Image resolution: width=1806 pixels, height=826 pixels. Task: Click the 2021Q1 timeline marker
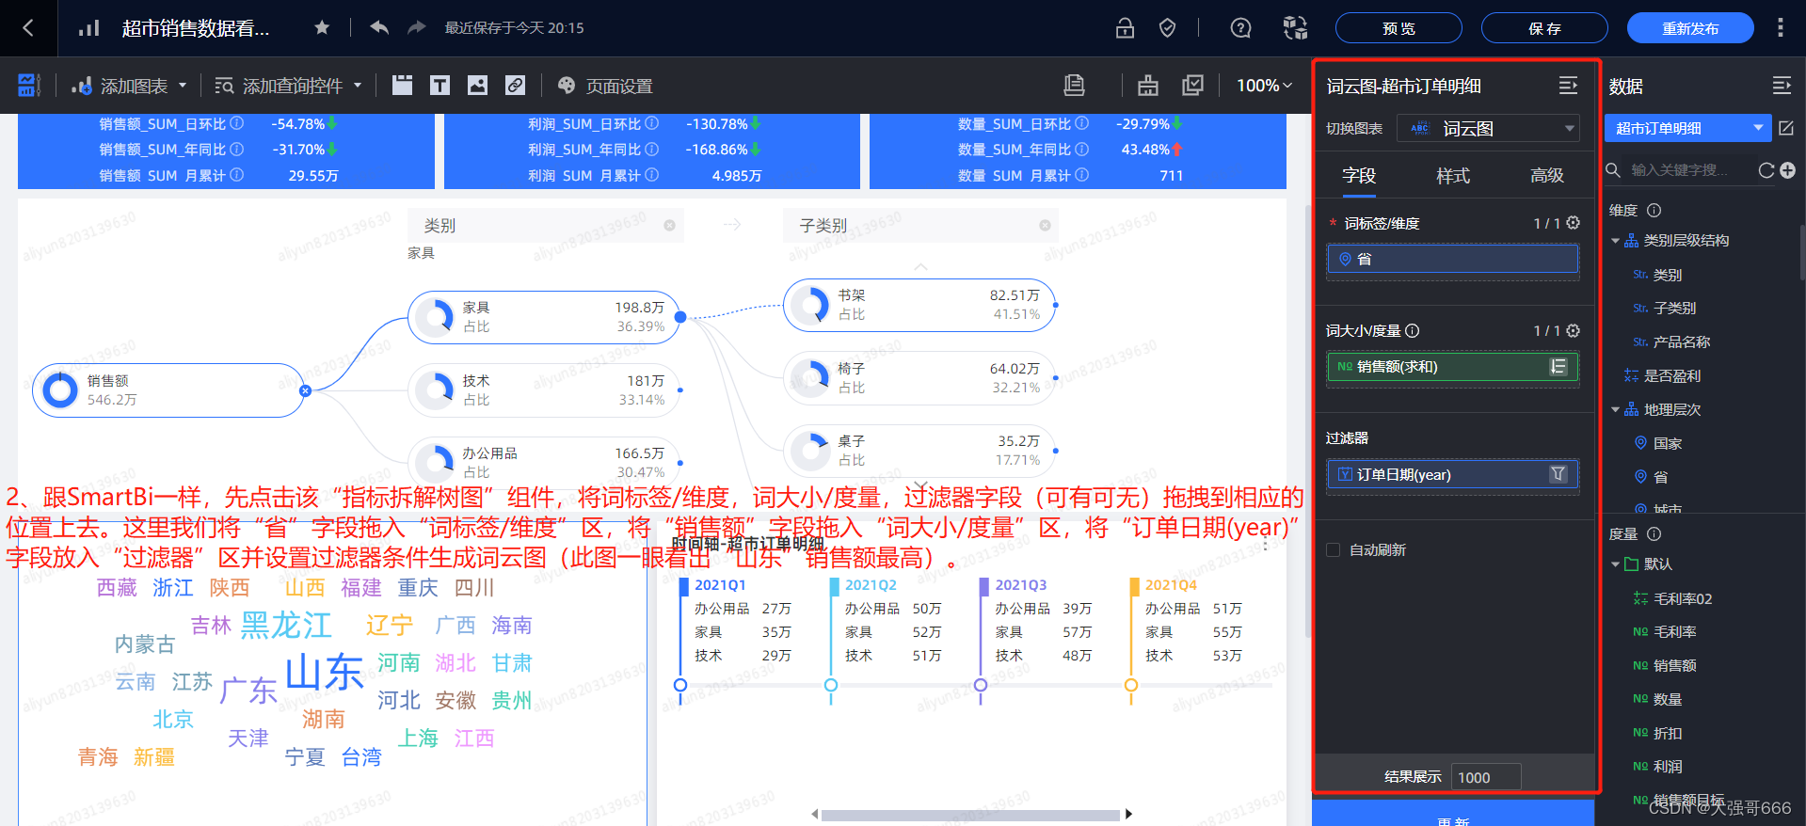click(680, 685)
